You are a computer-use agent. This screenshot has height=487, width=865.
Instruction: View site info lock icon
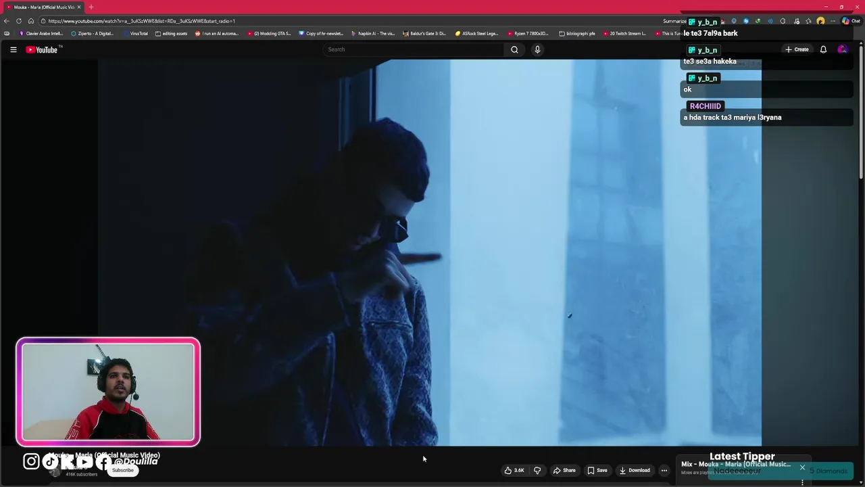[43, 21]
